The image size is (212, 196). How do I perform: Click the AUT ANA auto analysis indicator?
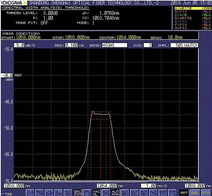(115, 193)
